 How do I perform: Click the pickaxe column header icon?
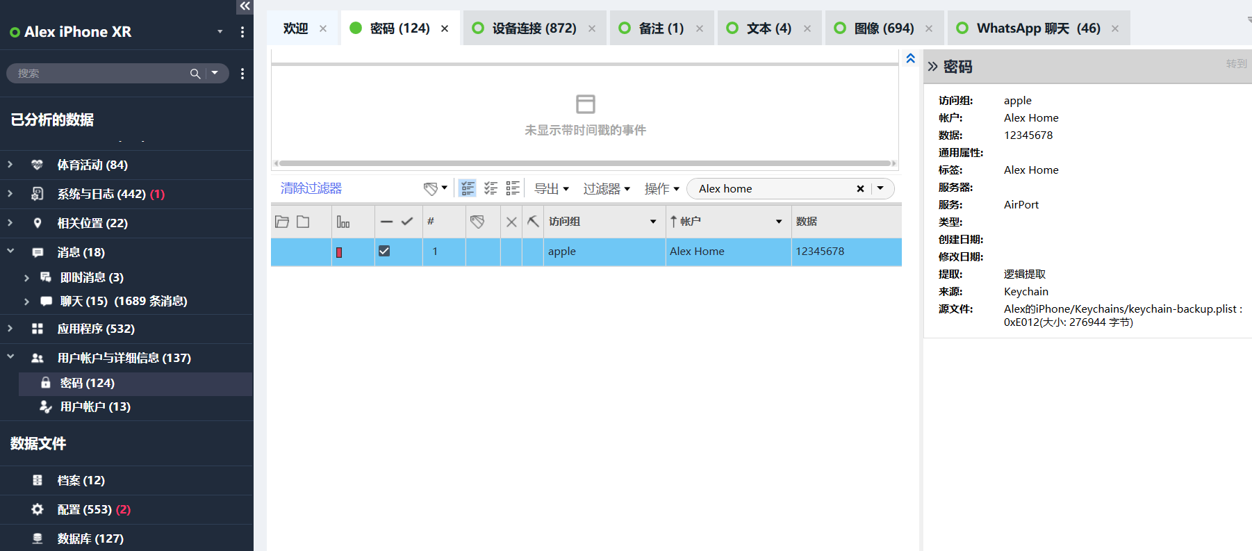coord(533,222)
